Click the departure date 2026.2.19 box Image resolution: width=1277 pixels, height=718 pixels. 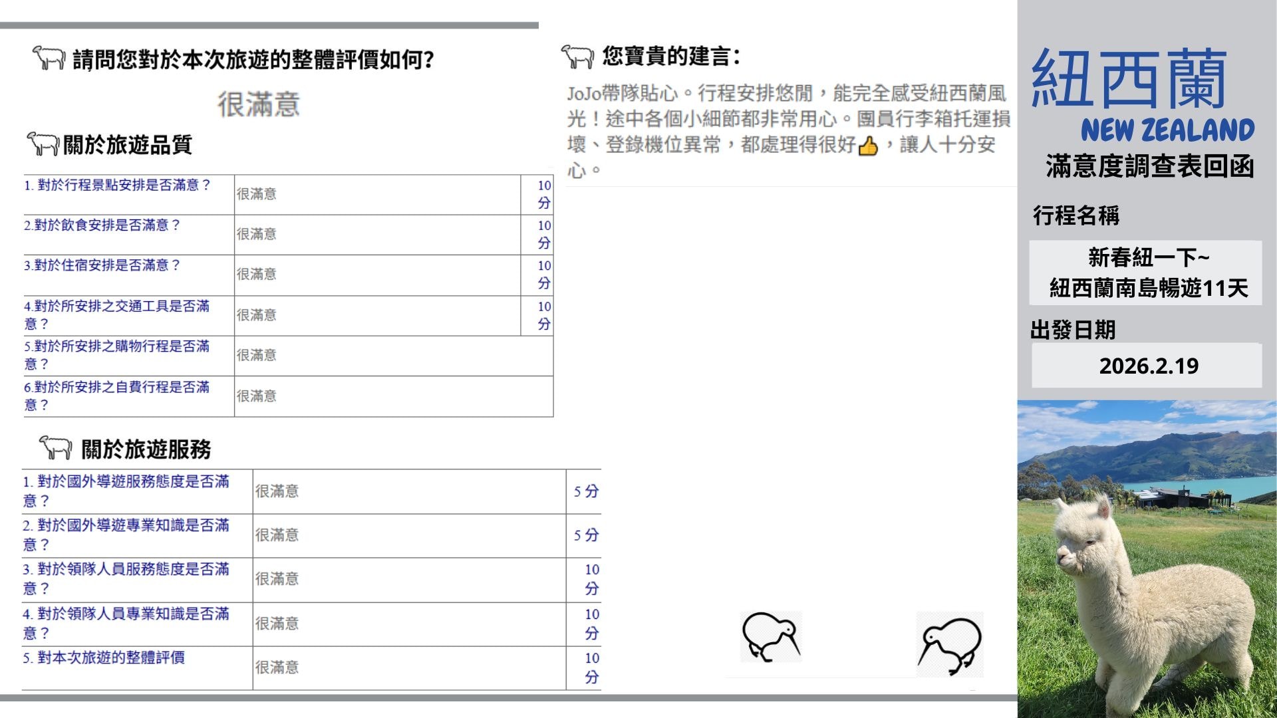1147,366
